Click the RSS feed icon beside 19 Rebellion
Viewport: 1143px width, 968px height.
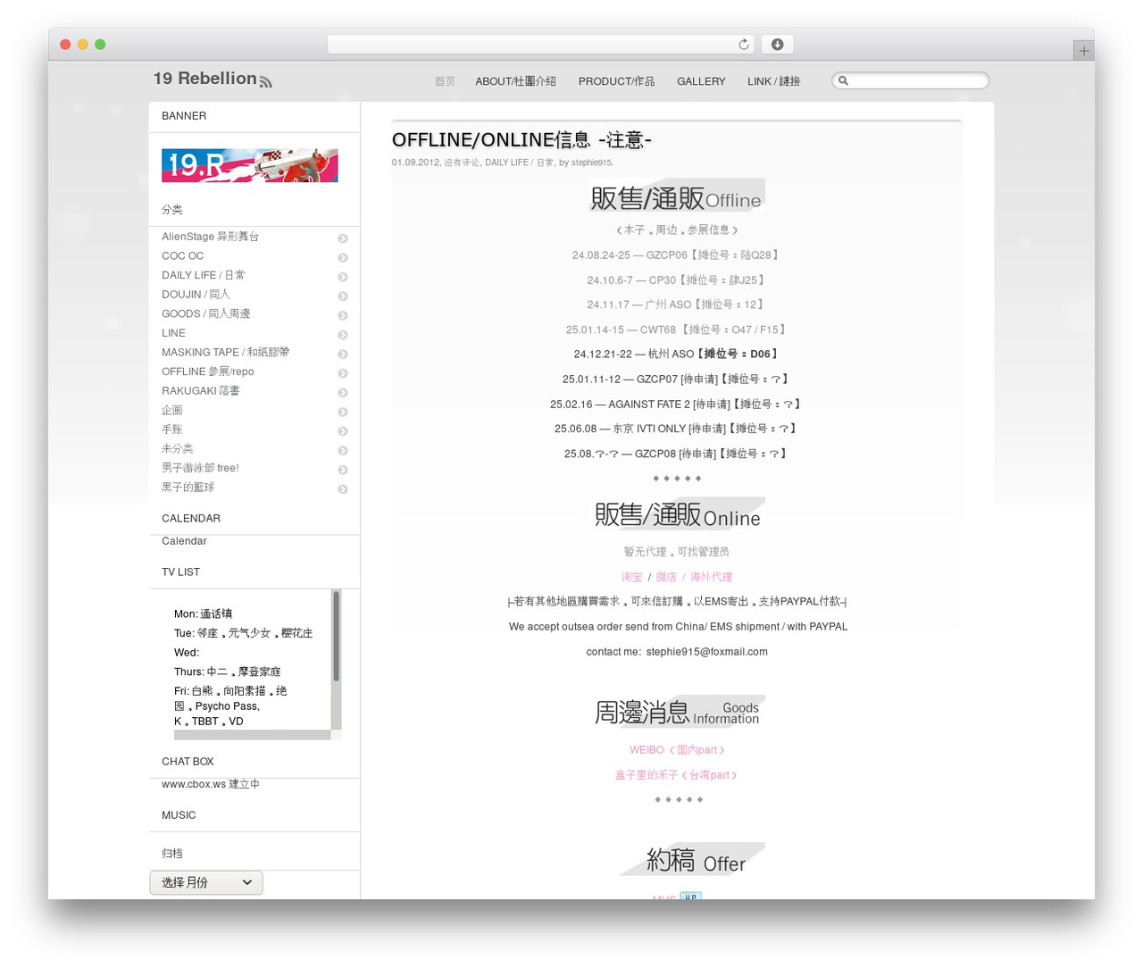point(265,81)
